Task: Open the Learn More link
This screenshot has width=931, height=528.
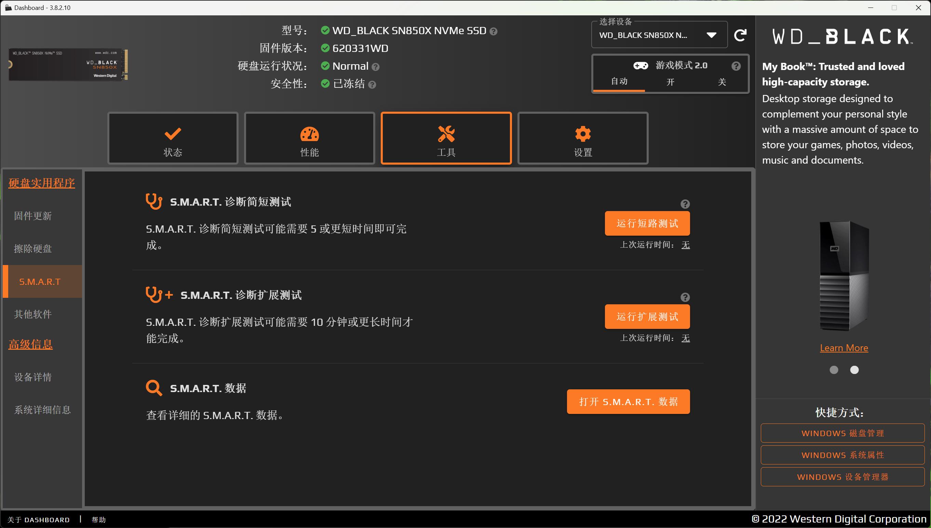Action: (x=844, y=347)
